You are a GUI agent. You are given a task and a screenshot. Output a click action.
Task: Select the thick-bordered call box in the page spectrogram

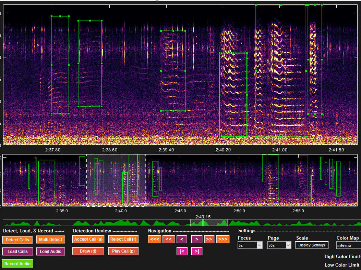click(125, 188)
